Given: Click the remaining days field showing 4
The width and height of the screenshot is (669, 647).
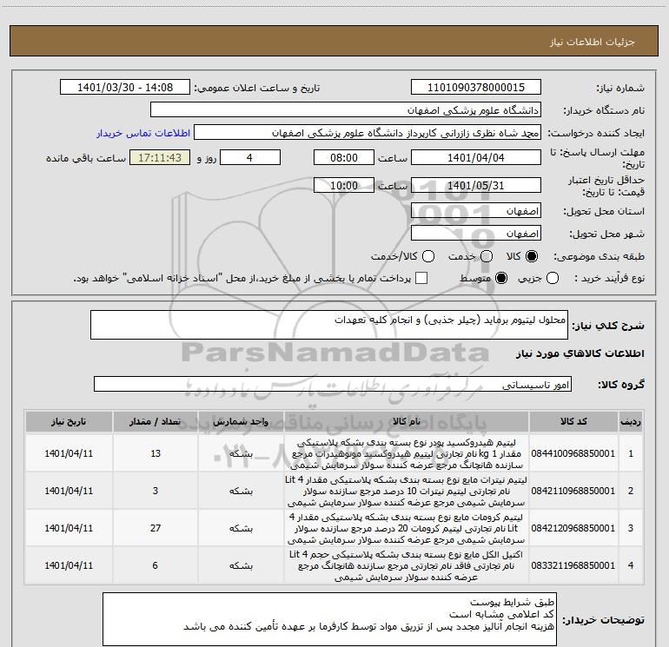Looking at the screenshot, I should pyautogui.click(x=250, y=158).
